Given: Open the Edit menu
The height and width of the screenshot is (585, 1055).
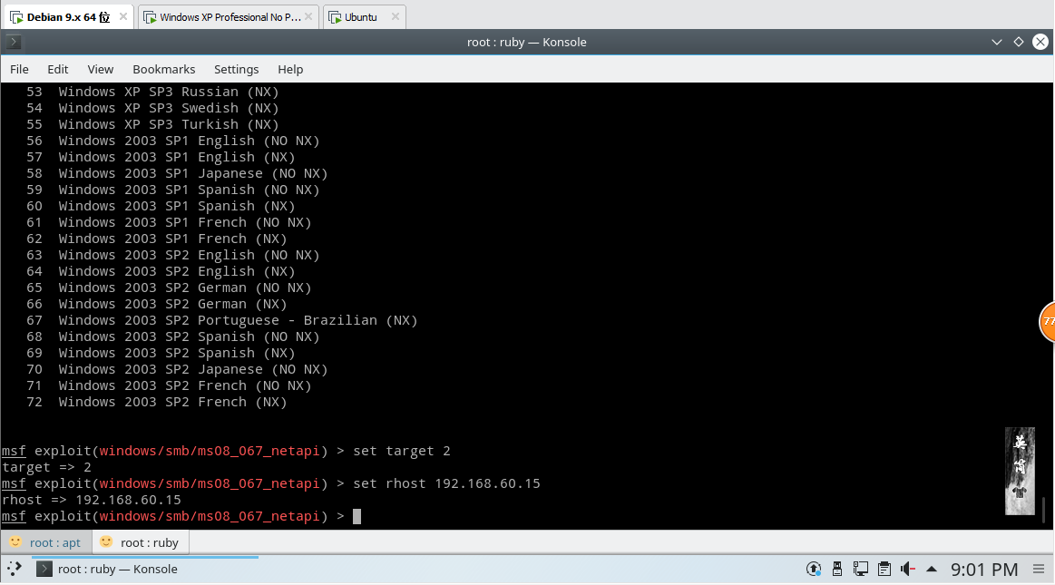Looking at the screenshot, I should 57,69.
